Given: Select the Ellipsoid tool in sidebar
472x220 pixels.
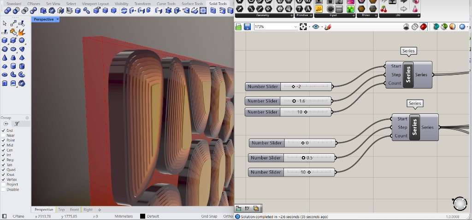Looking at the screenshot, I should (13, 49).
